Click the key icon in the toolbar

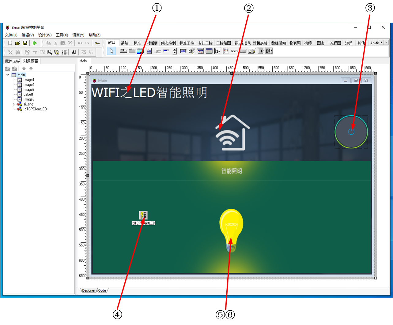[x=97, y=43]
